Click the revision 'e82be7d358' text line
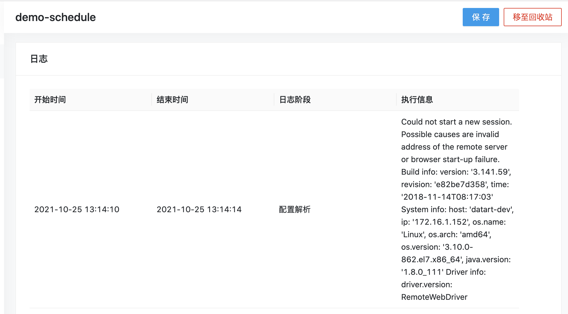The height and width of the screenshot is (314, 568). [455, 184]
